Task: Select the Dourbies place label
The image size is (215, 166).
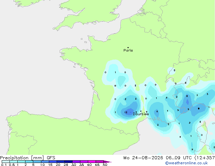Action: pos(141,114)
